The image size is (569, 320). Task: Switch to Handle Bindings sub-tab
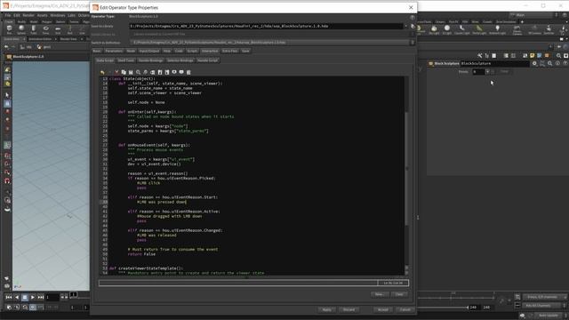click(150, 60)
